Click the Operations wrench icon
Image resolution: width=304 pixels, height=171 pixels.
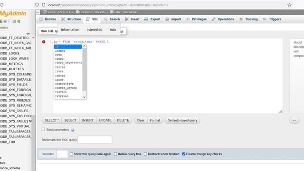[x=213, y=19]
